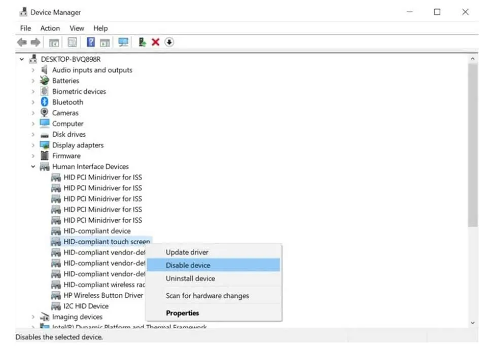Collapse the Human Interface Devices category

[33, 166]
